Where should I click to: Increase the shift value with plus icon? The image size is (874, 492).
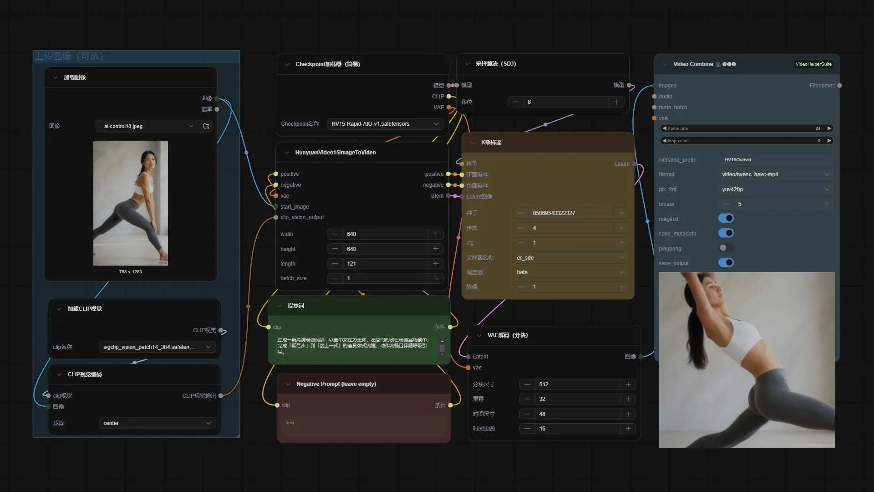(616, 102)
